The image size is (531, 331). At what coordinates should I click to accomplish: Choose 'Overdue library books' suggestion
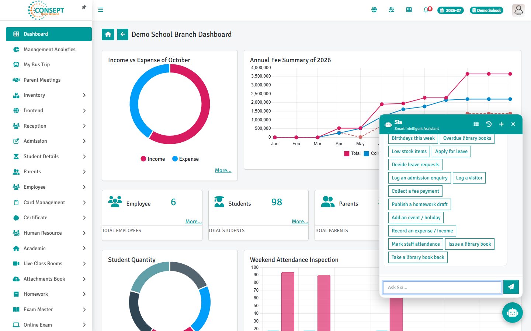(x=467, y=138)
